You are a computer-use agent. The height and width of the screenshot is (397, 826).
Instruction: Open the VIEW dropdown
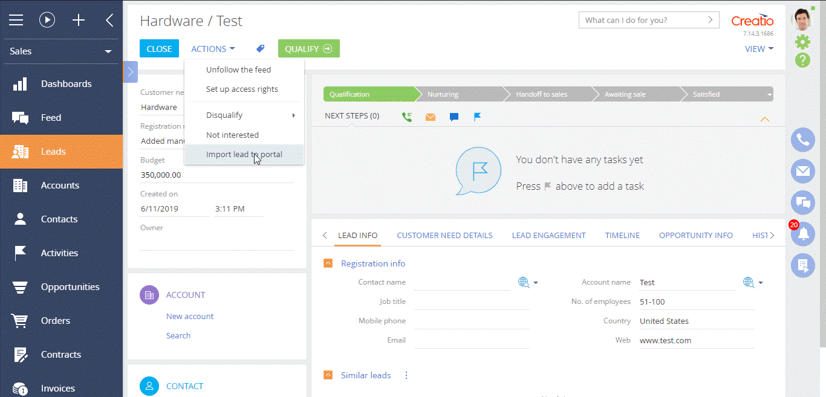tap(759, 49)
